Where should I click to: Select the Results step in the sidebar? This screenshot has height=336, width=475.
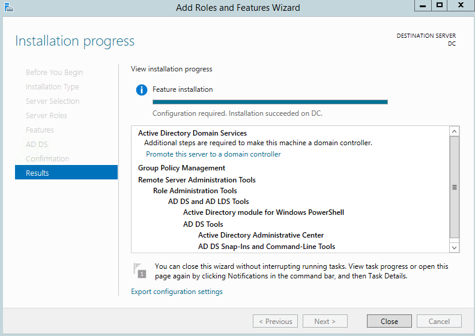66,173
